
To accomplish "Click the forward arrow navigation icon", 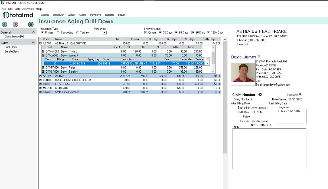I will click(x=15, y=24).
